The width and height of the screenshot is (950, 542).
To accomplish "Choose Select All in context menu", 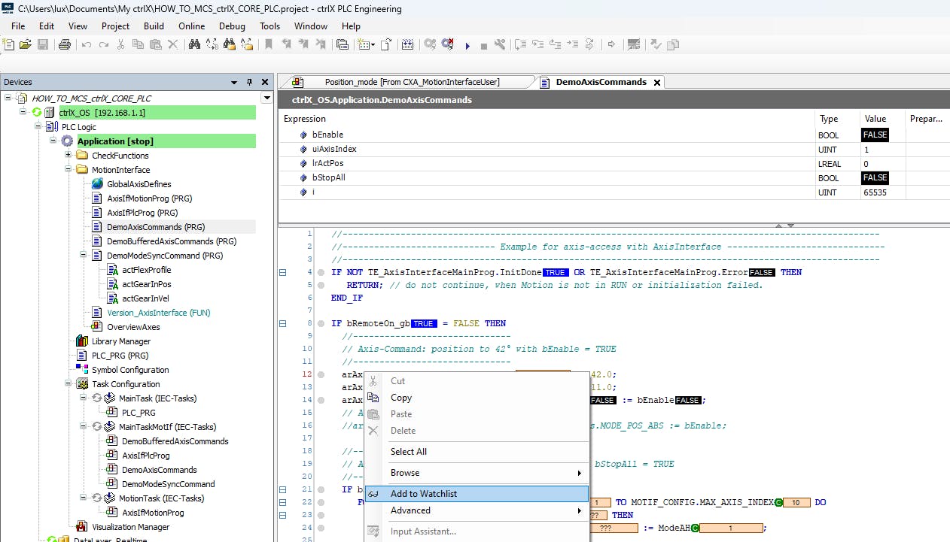I will (477, 452).
